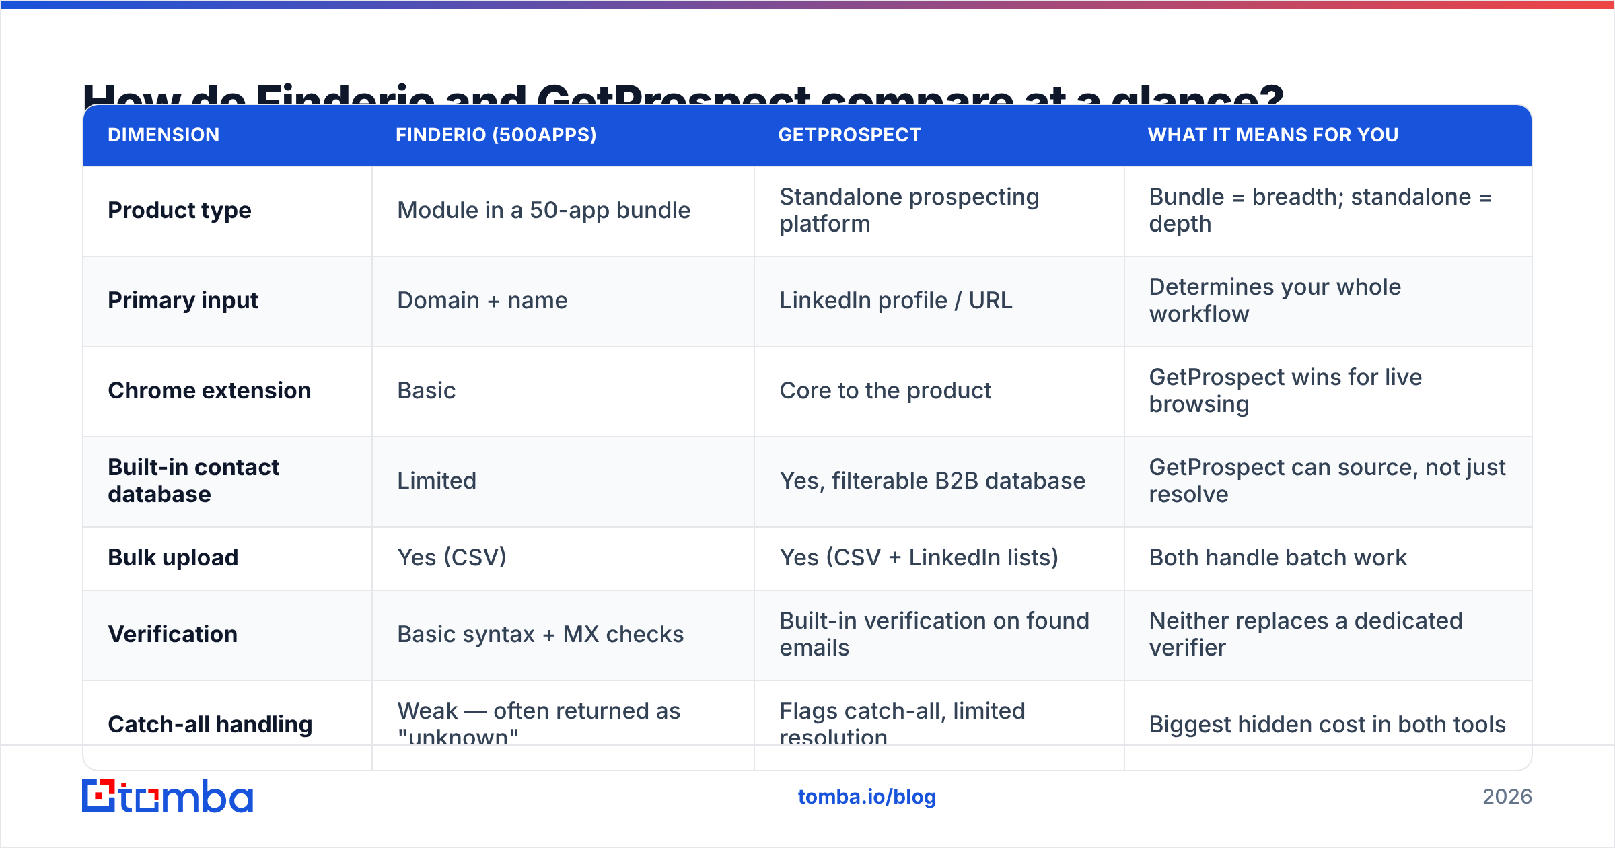Click the Tomba logo icon

167,796
